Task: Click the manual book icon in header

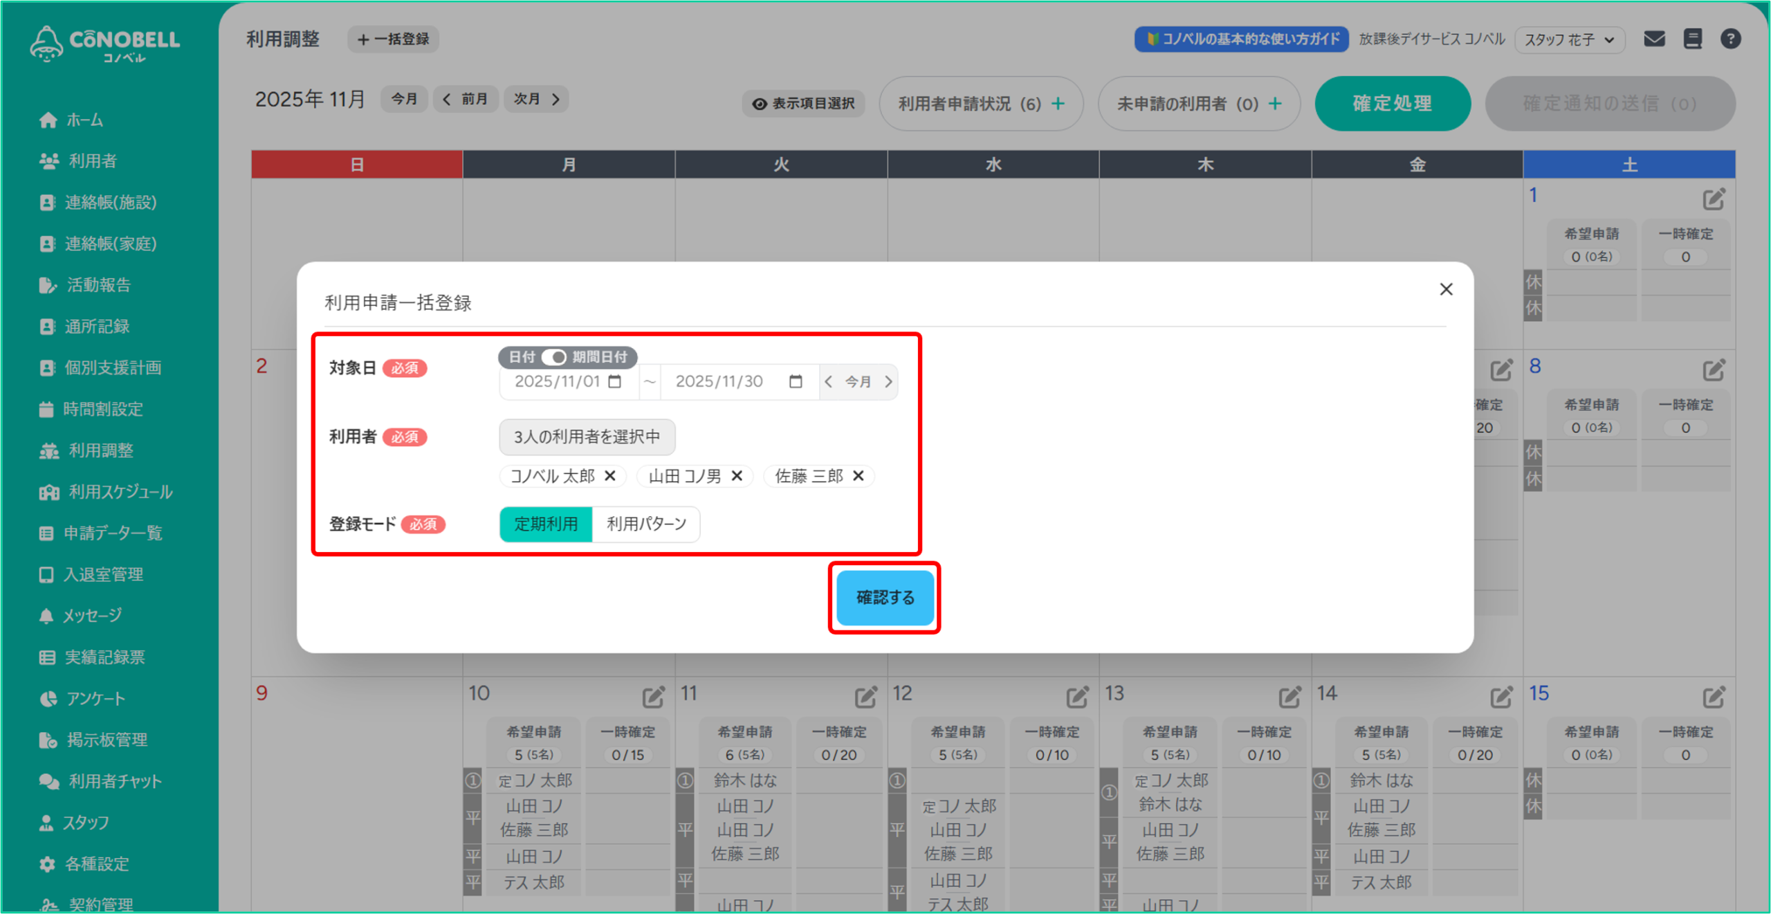Action: [x=1693, y=39]
